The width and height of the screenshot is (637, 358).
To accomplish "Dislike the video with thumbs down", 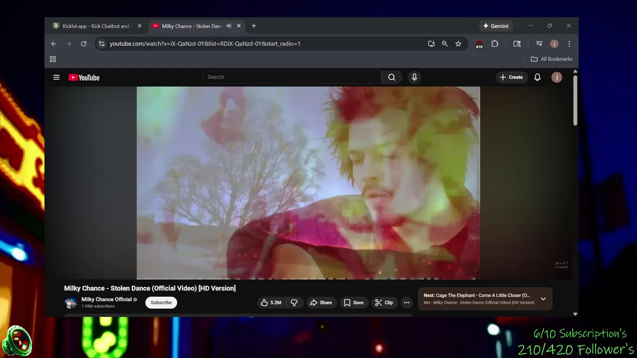I will [x=294, y=302].
